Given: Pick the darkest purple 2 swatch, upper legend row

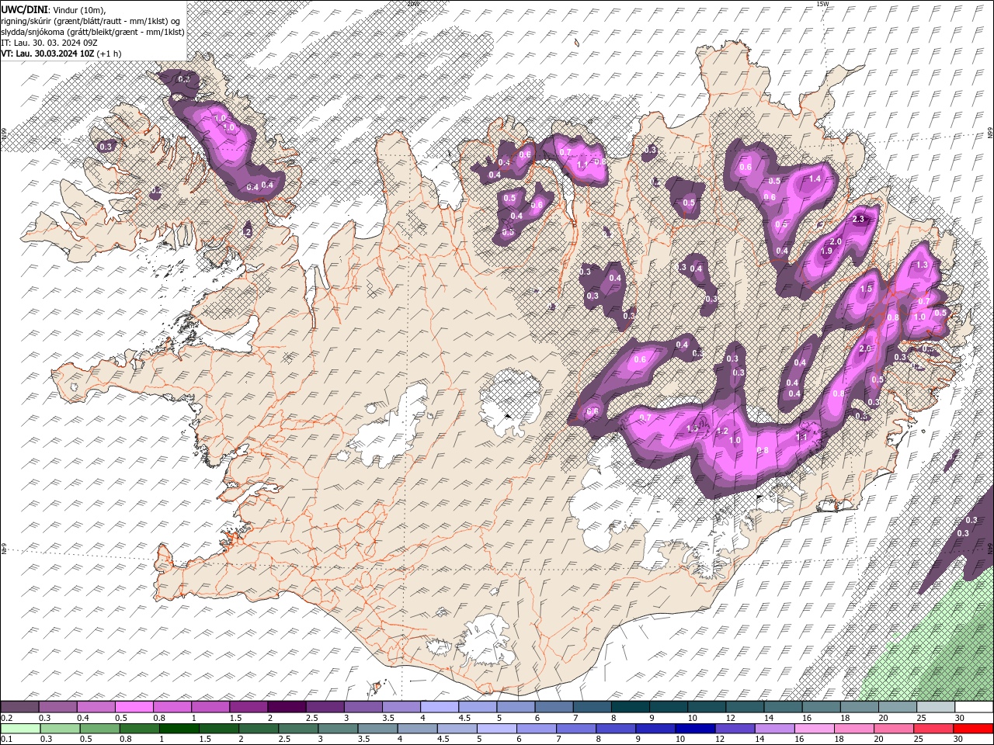Looking at the screenshot, I should pos(287,707).
